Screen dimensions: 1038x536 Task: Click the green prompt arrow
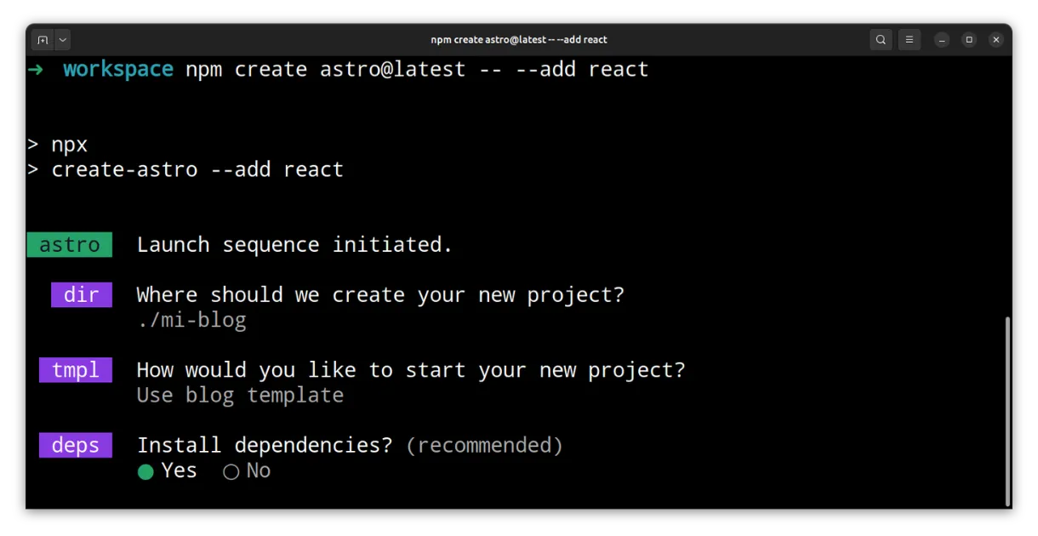click(x=35, y=70)
